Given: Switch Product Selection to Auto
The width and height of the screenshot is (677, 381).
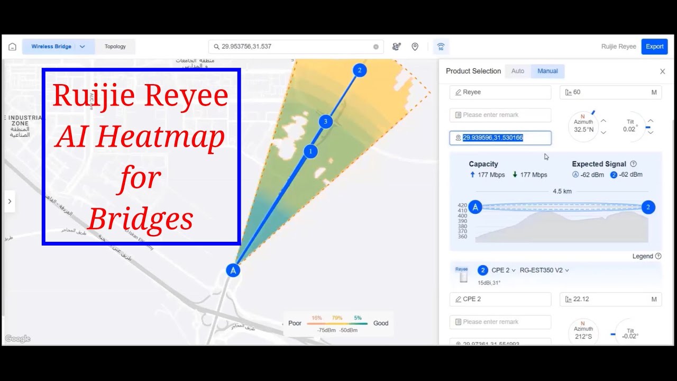Looking at the screenshot, I should pos(518,71).
